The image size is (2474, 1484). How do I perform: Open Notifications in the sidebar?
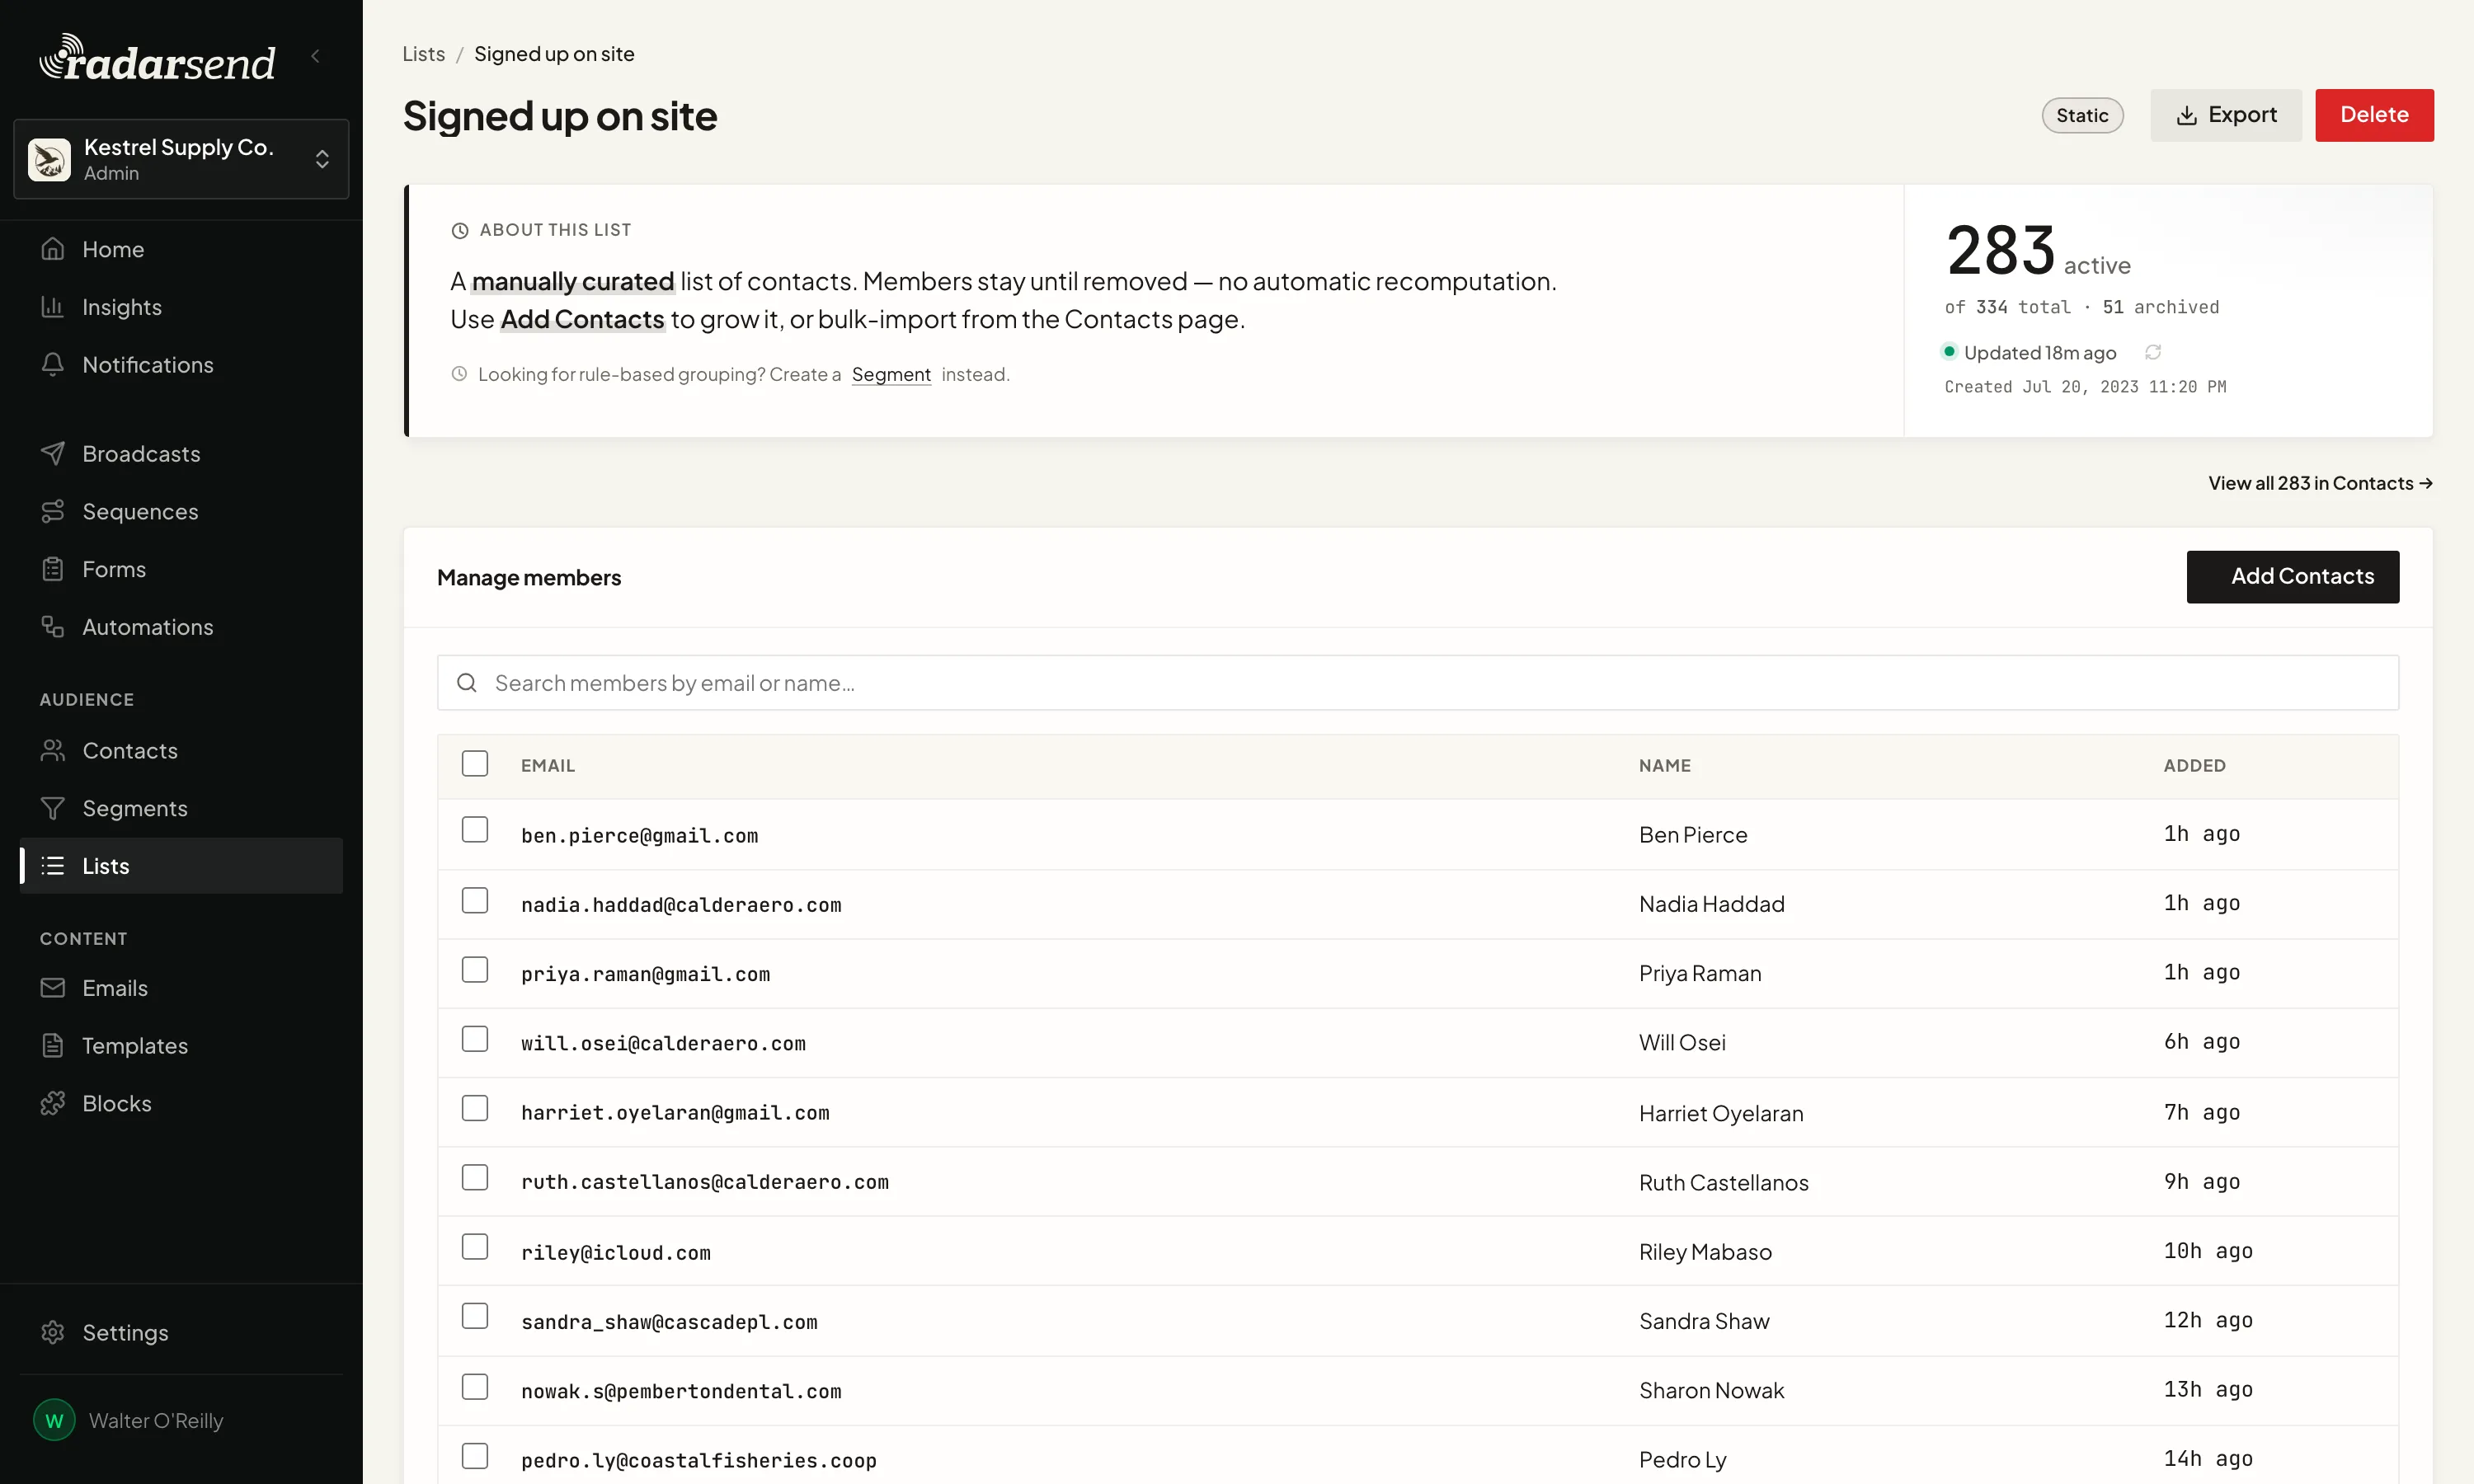click(181, 365)
